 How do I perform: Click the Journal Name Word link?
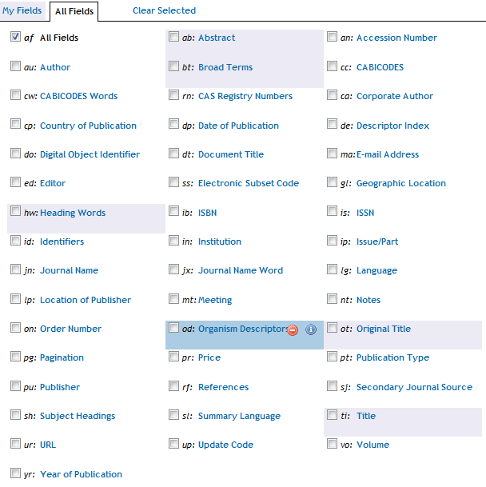pyautogui.click(x=241, y=270)
